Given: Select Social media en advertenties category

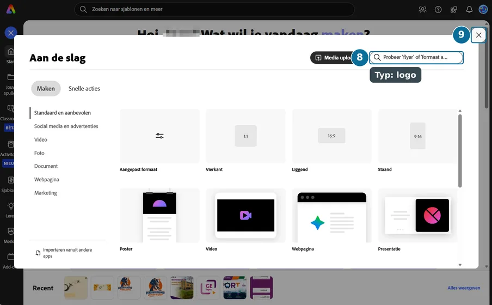Looking at the screenshot, I should point(66,126).
